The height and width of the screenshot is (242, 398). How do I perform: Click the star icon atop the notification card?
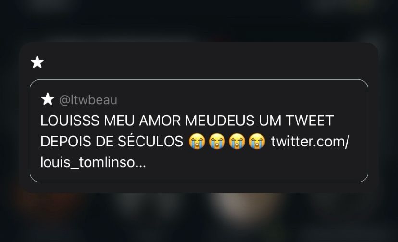[x=37, y=62]
